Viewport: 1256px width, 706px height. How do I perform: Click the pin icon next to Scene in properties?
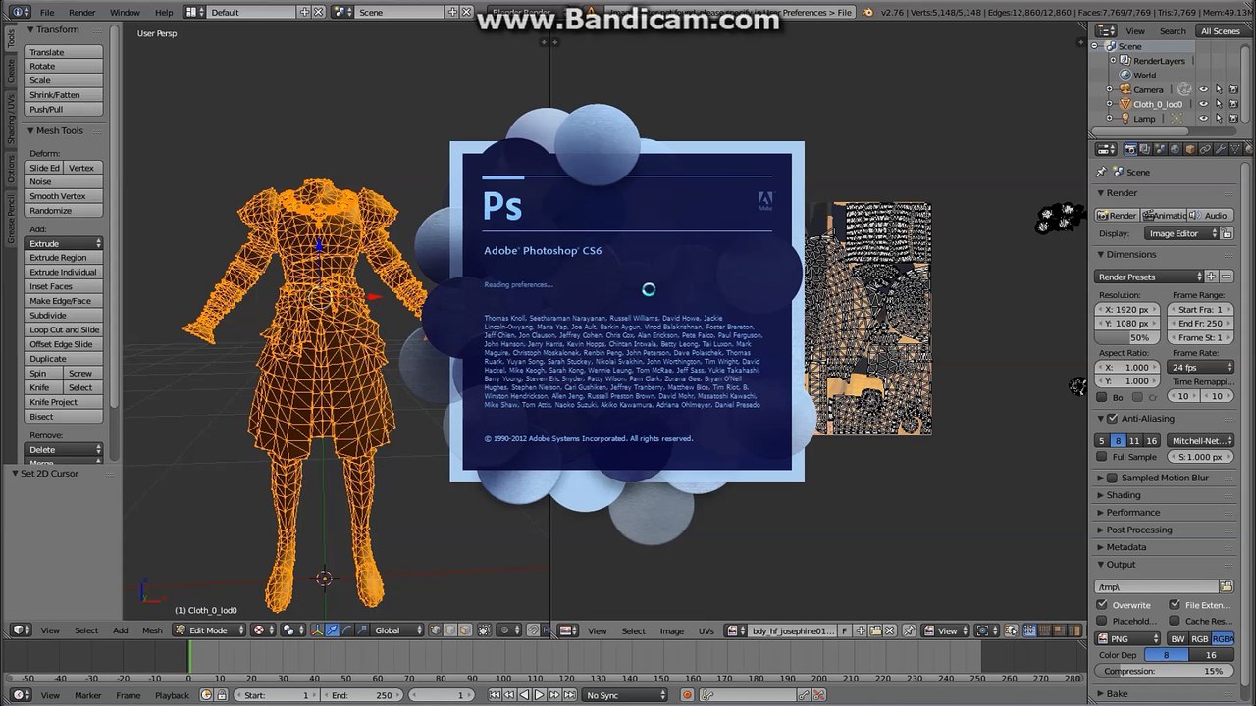1100,172
